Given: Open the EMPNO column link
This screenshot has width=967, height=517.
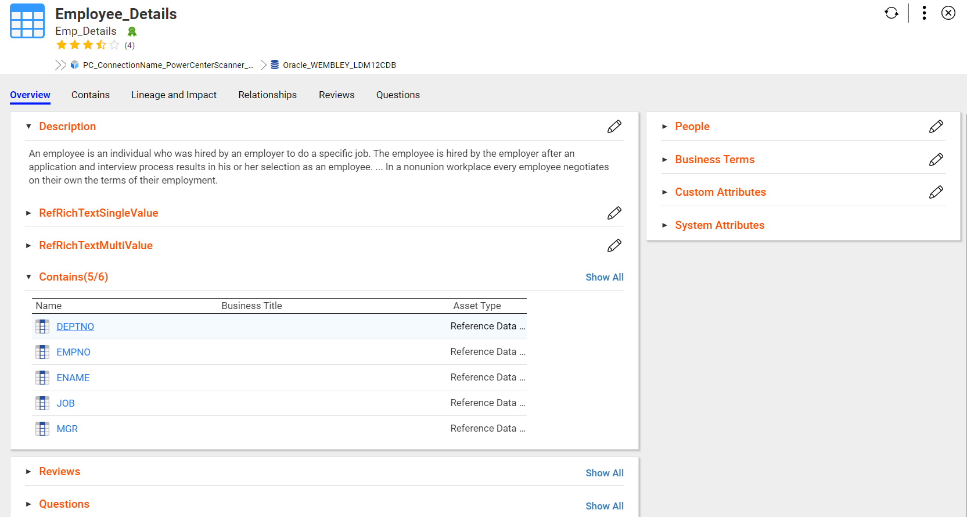Looking at the screenshot, I should coord(73,352).
